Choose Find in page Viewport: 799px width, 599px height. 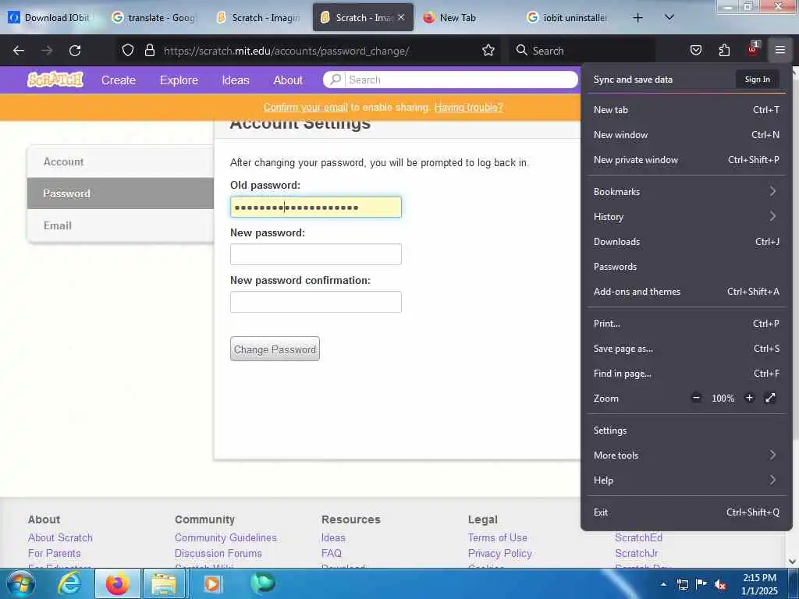(685, 374)
